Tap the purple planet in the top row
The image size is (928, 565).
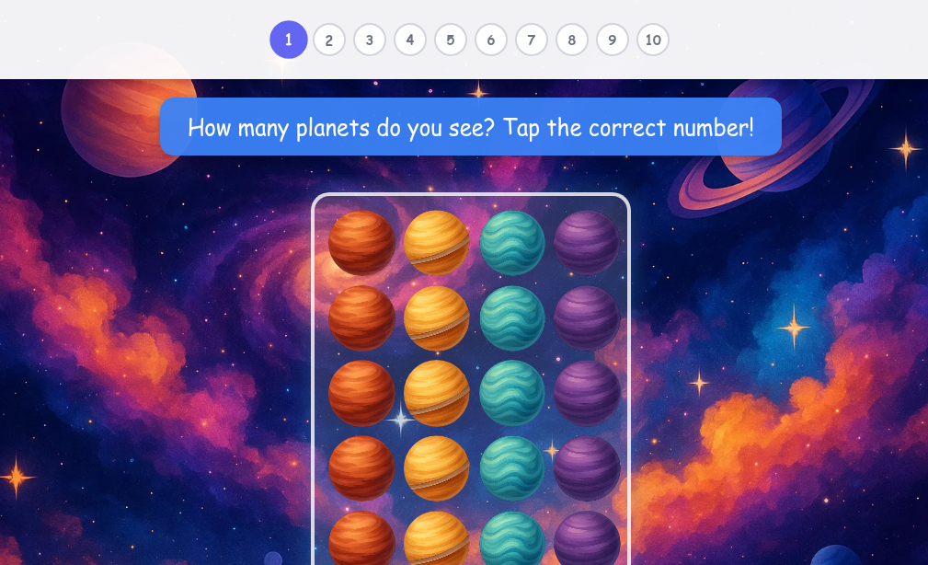pyautogui.click(x=588, y=242)
